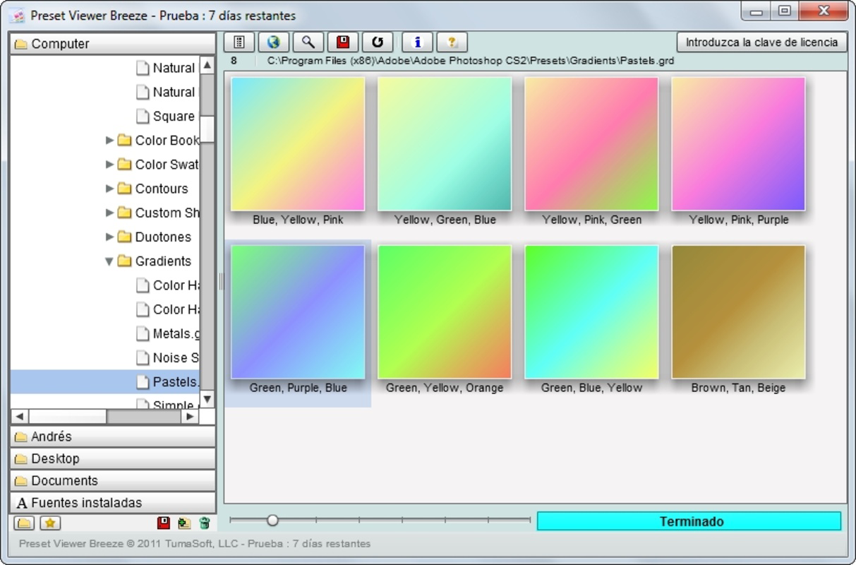Click the red floppy icon below the sidebar
Screen dimensions: 856x565
(x=164, y=523)
